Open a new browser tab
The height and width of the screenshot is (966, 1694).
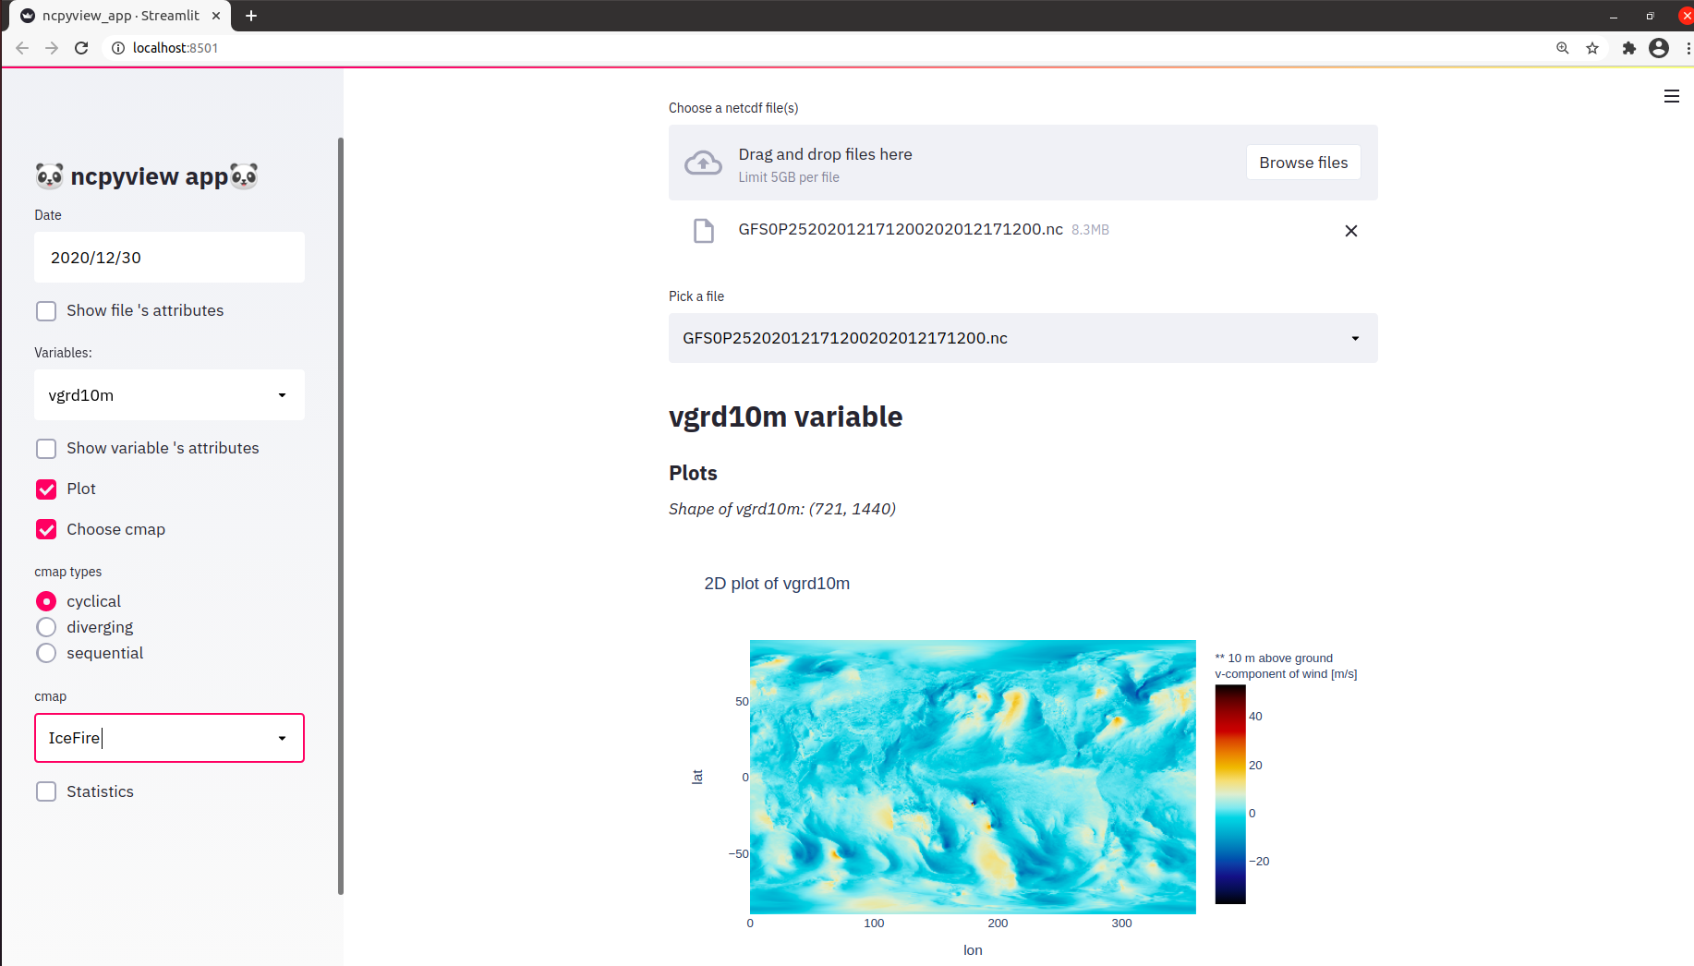point(250,16)
